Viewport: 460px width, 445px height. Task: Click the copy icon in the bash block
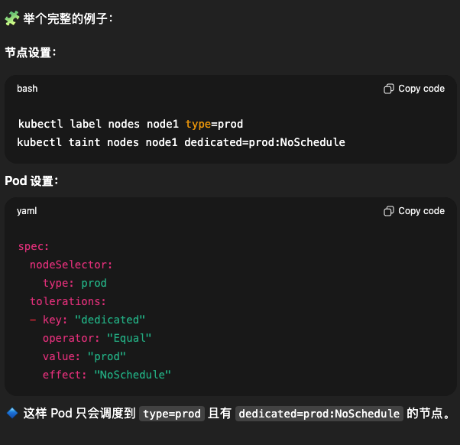[389, 89]
